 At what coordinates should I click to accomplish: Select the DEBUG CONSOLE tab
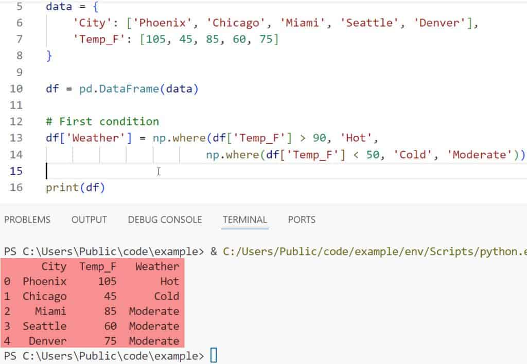pyautogui.click(x=165, y=220)
